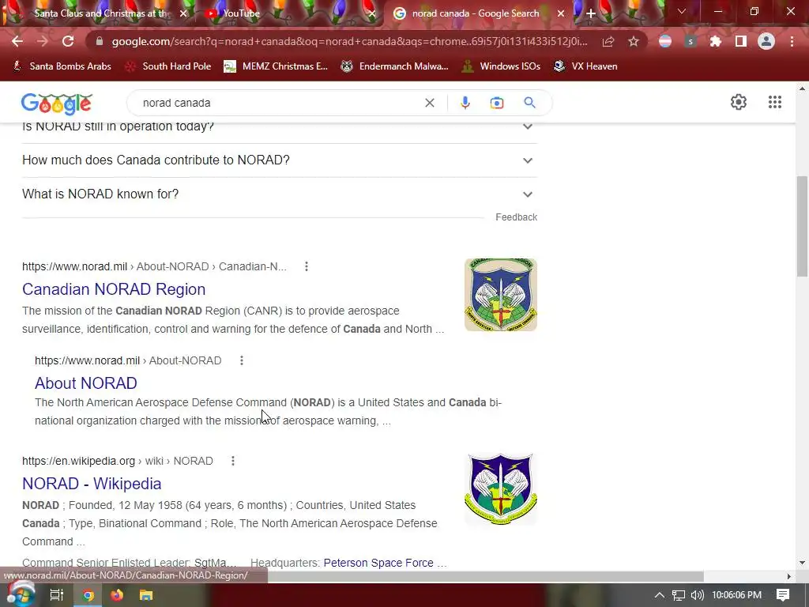Viewport: 809px width, 607px height.
Task: Open the Canadian NORAD Region link
Action: (114, 289)
